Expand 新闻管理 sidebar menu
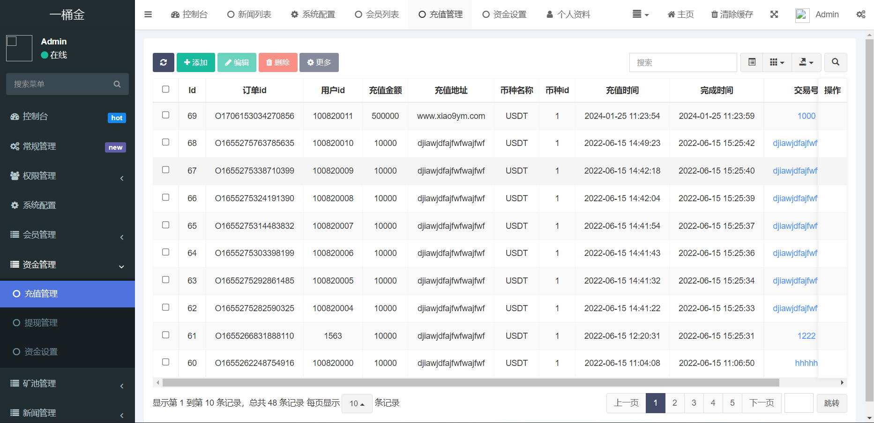This screenshot has width=874, height=423. tap(67, 413)
